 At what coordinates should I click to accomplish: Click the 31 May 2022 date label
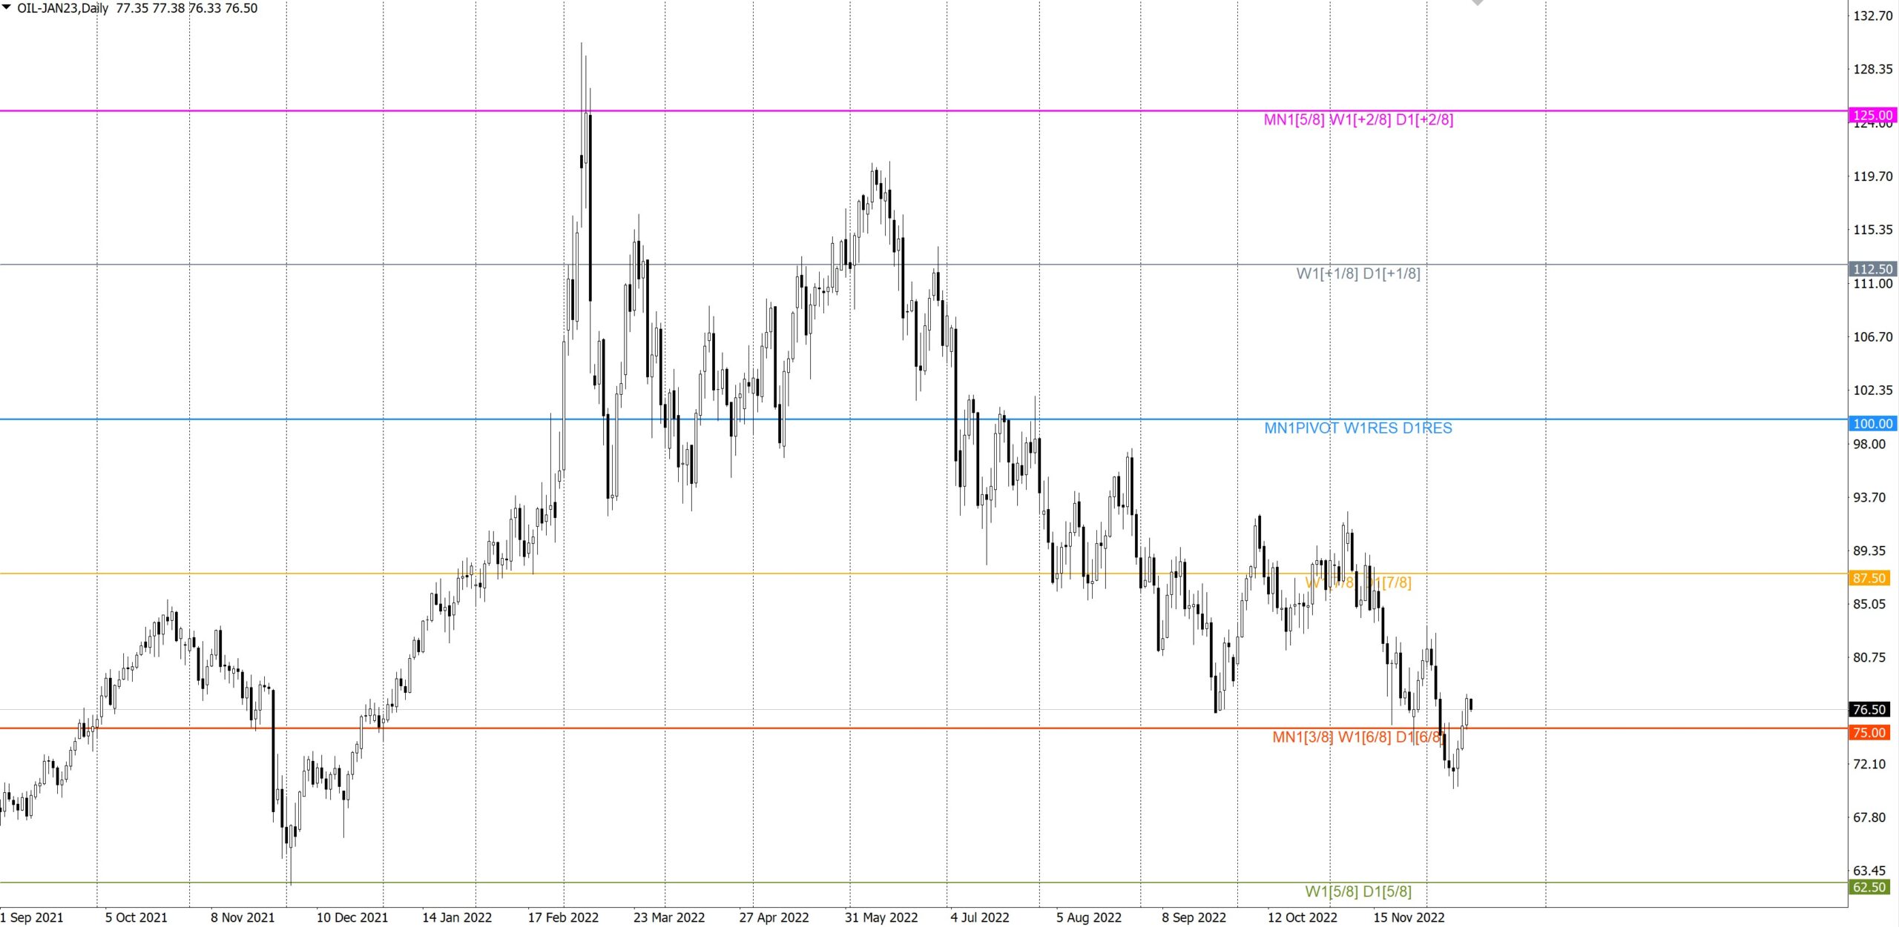click(x=881, y=917)
